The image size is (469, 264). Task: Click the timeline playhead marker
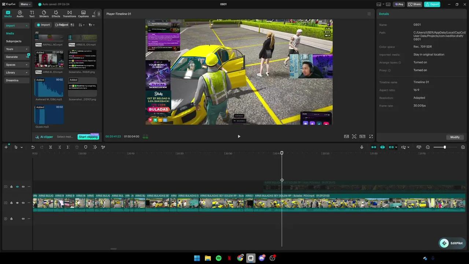point(282,153)
